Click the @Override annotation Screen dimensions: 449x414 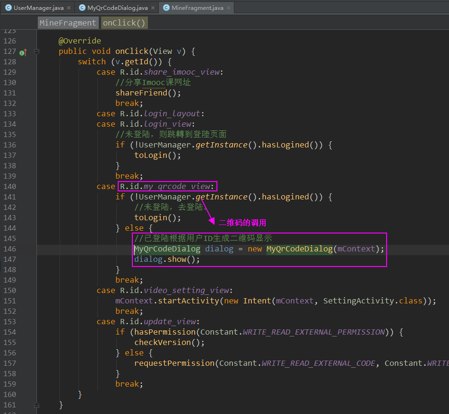(79, 41)
